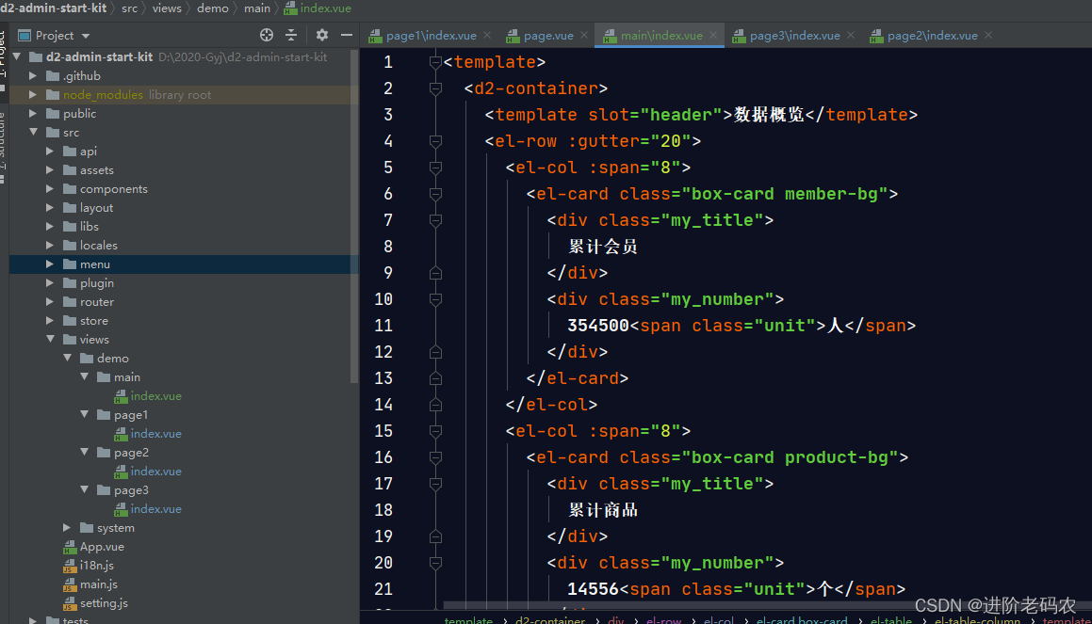The width and height of the screenshot is (1092, 624).
Task: Expand the system folder
Action: [x=67, y=527]
